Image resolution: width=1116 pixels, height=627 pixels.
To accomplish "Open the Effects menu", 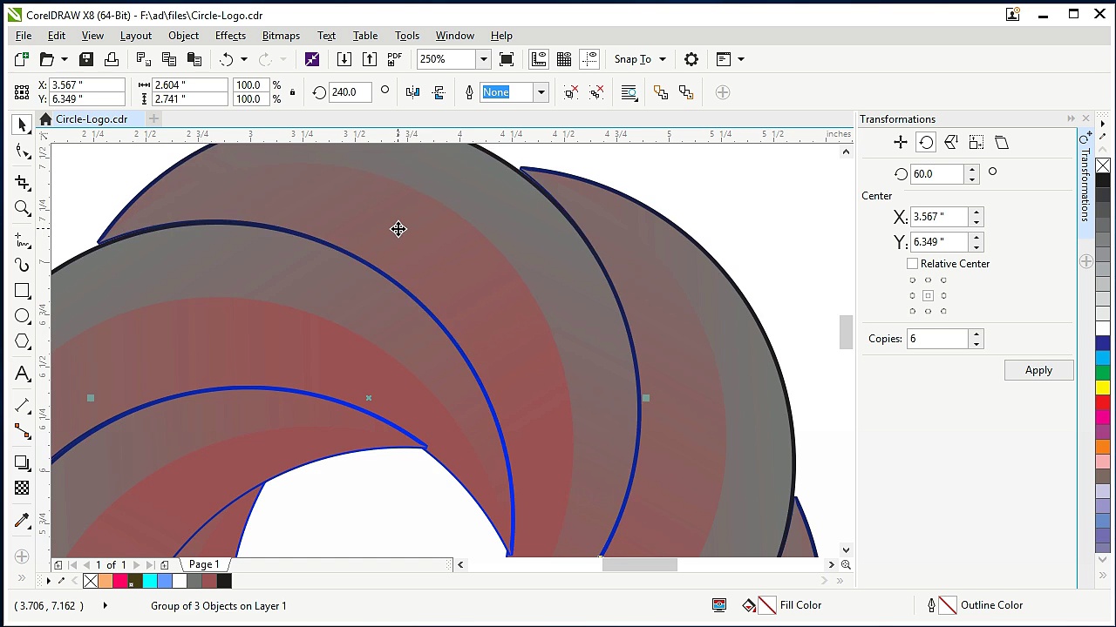I will click(x=230, y=36).
